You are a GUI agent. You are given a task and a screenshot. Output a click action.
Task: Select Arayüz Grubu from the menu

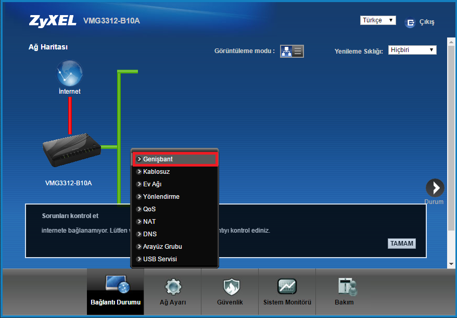click(x=175, y=247)
